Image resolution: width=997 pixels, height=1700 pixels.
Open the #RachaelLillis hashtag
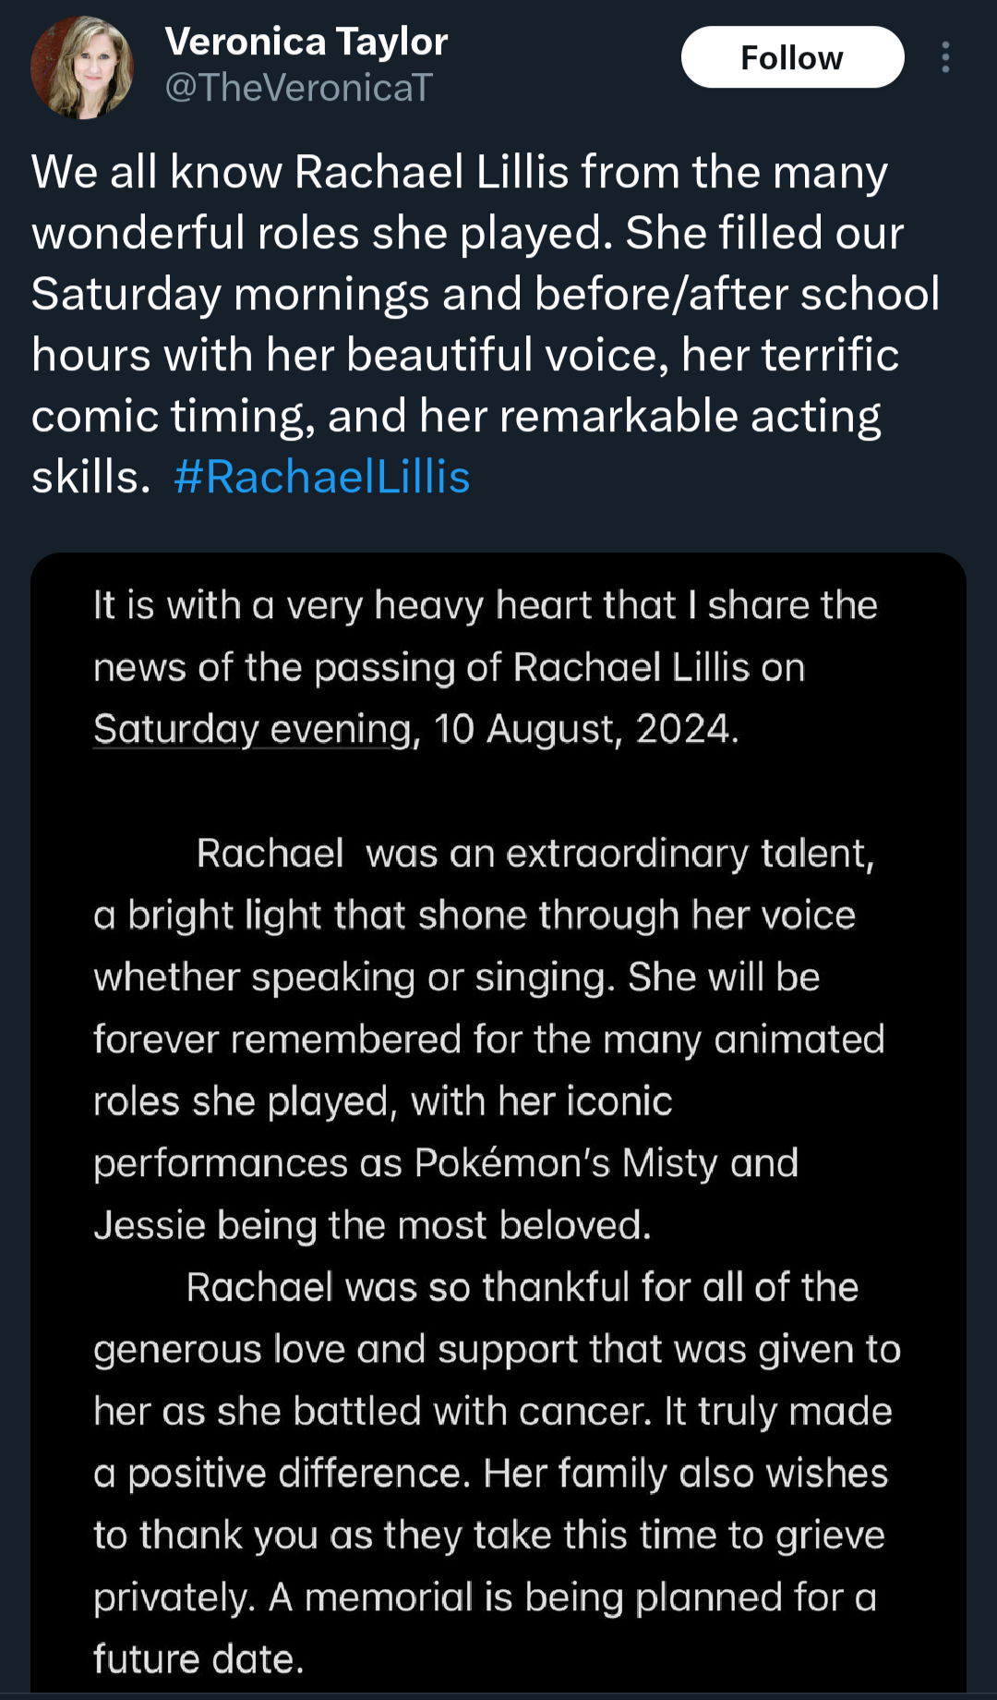(x=321, y=477)
